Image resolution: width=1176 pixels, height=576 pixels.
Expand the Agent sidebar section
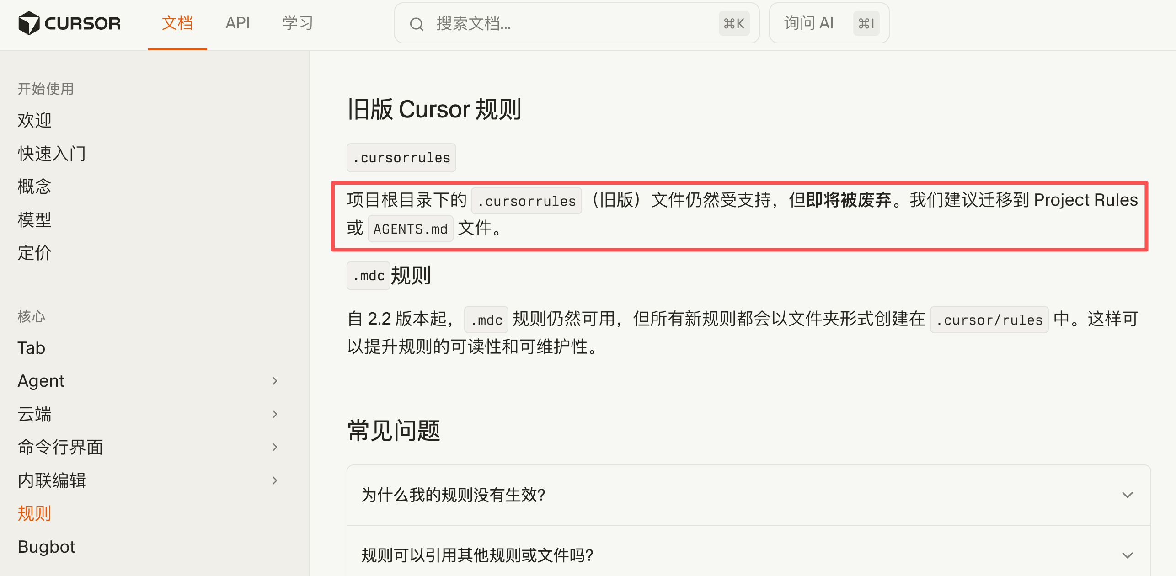(x=274, y=381)
